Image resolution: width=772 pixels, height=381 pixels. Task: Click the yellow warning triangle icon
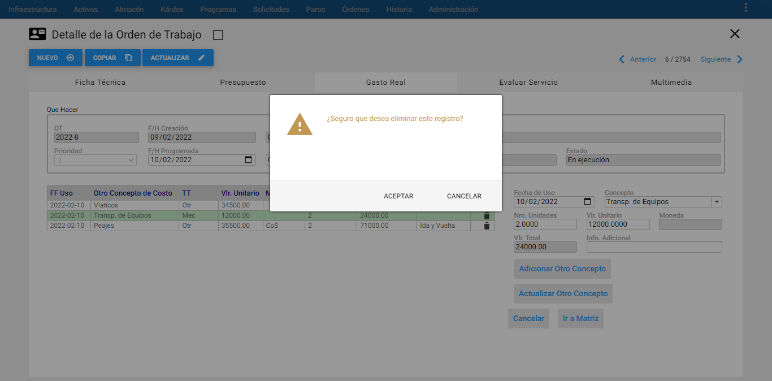[x=300, y=124]
